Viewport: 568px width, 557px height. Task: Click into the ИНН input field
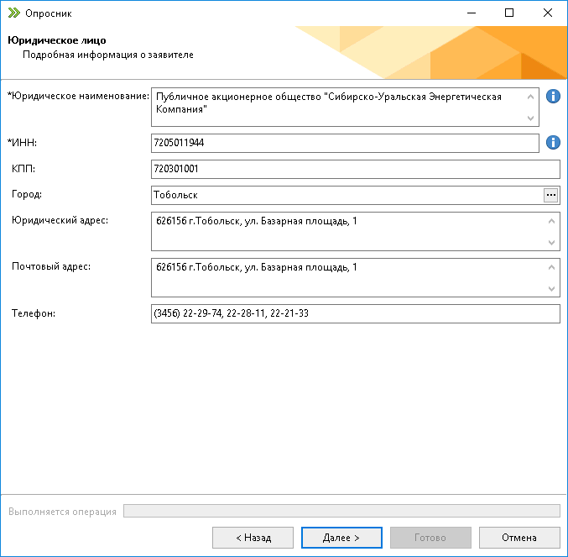pos(344,144)
